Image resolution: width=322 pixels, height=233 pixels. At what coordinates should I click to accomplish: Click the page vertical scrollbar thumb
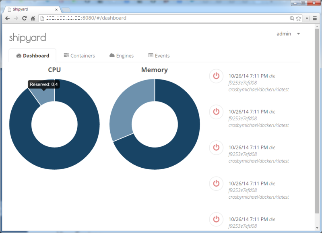click(317, 121)
